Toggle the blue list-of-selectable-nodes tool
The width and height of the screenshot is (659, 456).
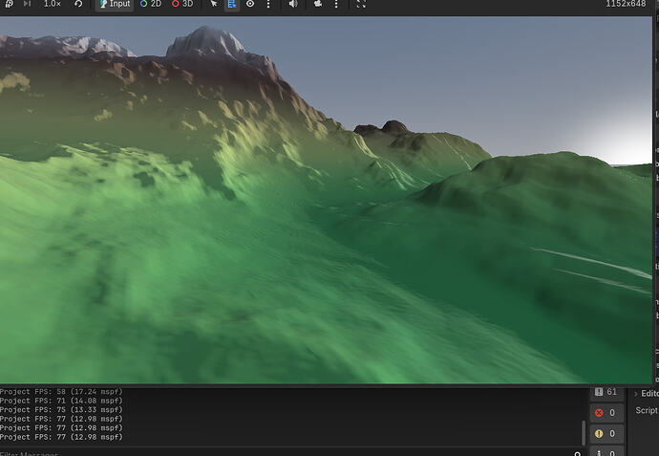[232, 4]
